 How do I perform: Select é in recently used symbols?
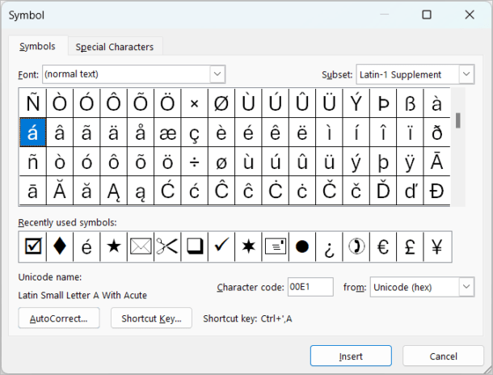pyautogui.click(x=86, y=246)
